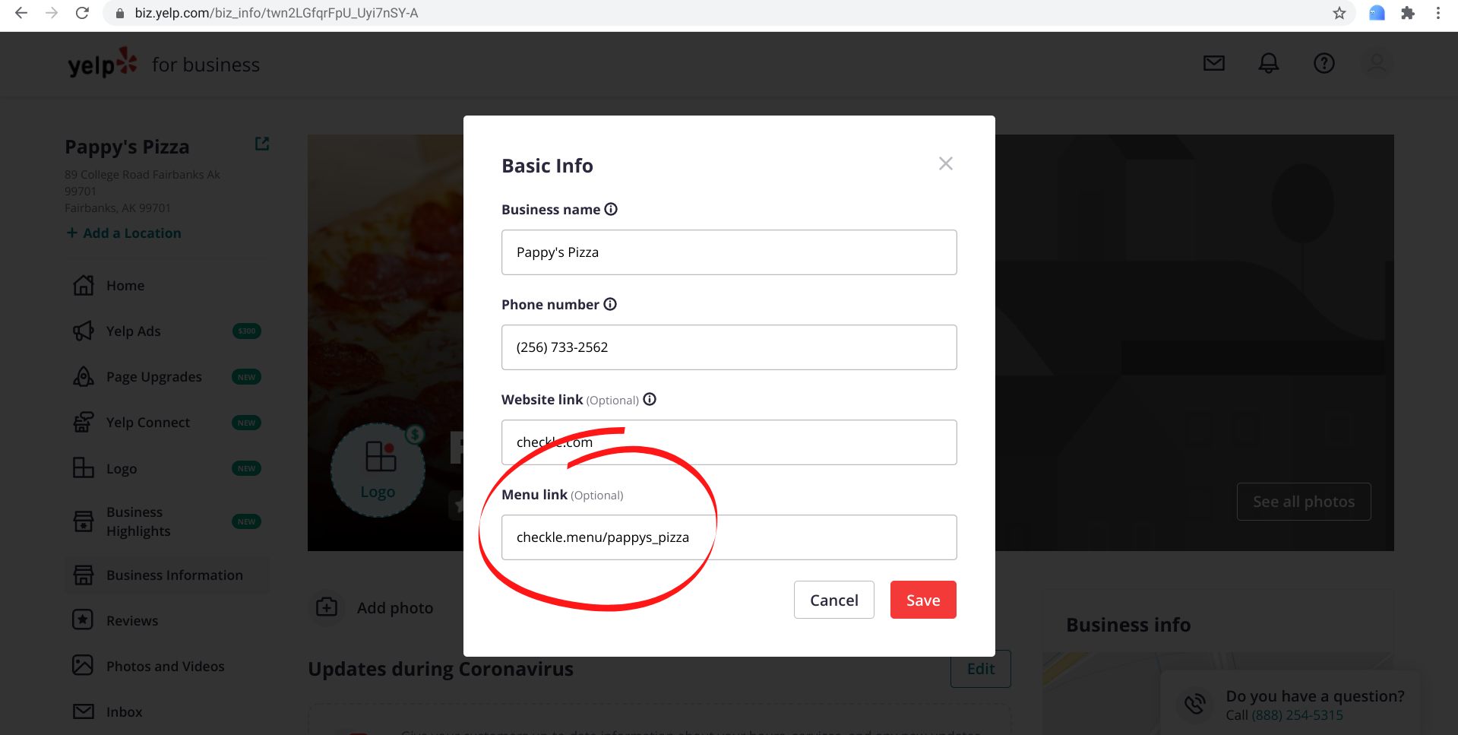Focus the Menu link input field
The height and width of the screenshot is (735, 1458).
(729, 537)
